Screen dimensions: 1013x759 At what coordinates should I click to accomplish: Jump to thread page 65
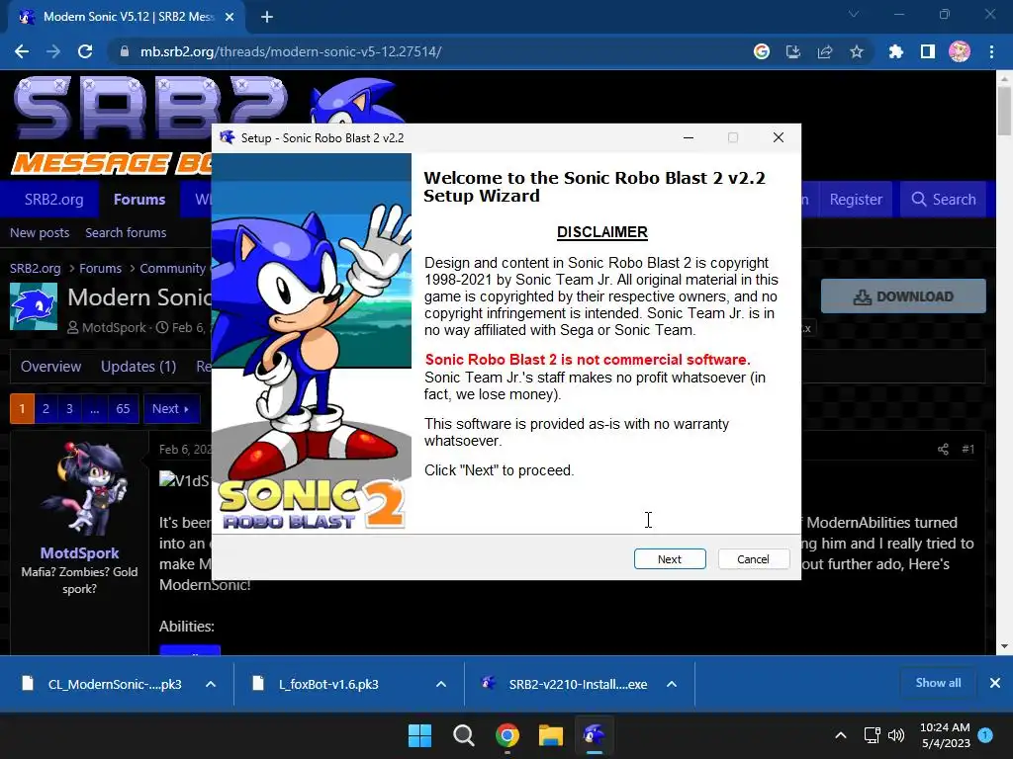coord(123,408)
